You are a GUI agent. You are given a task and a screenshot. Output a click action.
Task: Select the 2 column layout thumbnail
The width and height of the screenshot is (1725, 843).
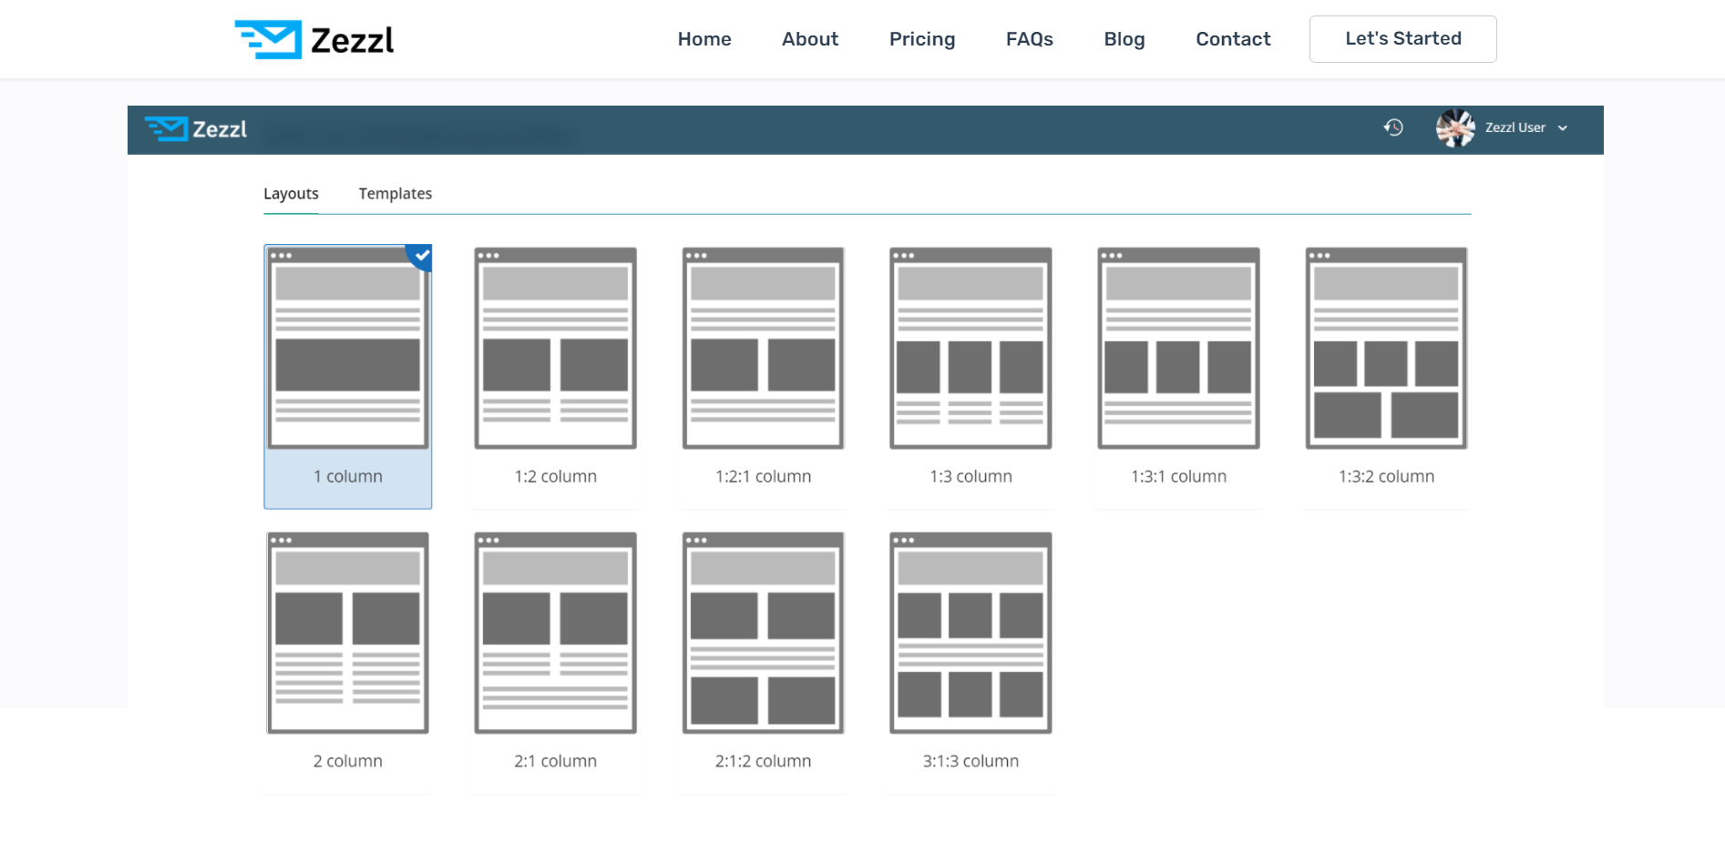pos(348,633)
